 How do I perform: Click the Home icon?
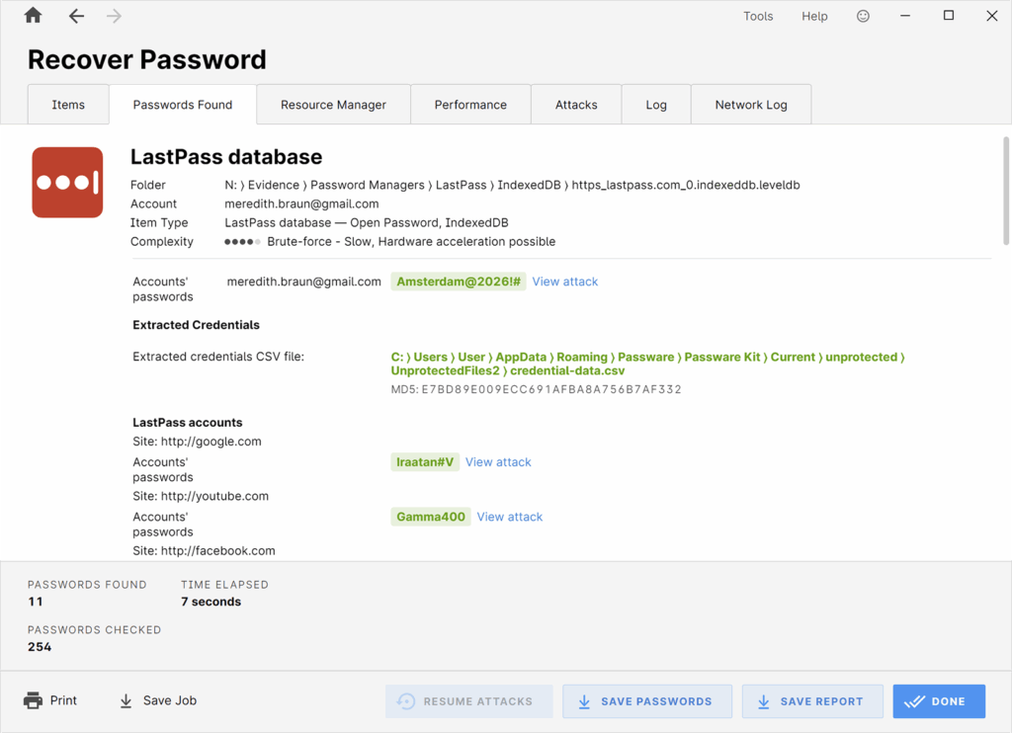tap(33, 16)
